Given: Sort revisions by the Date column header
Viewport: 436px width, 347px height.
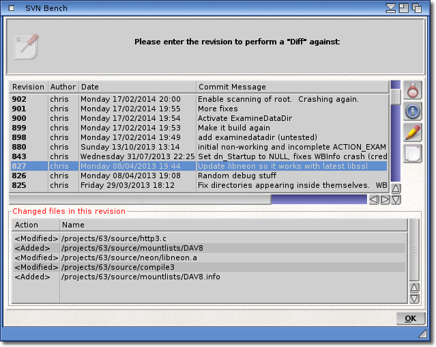Looking at the screenshot, I should pyautogui.click(x=137, y=87).
